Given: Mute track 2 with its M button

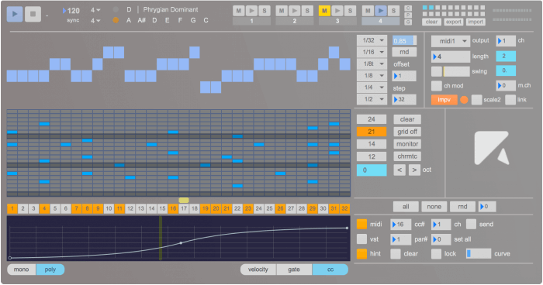Looking at the screenshot, I should 282,11.
